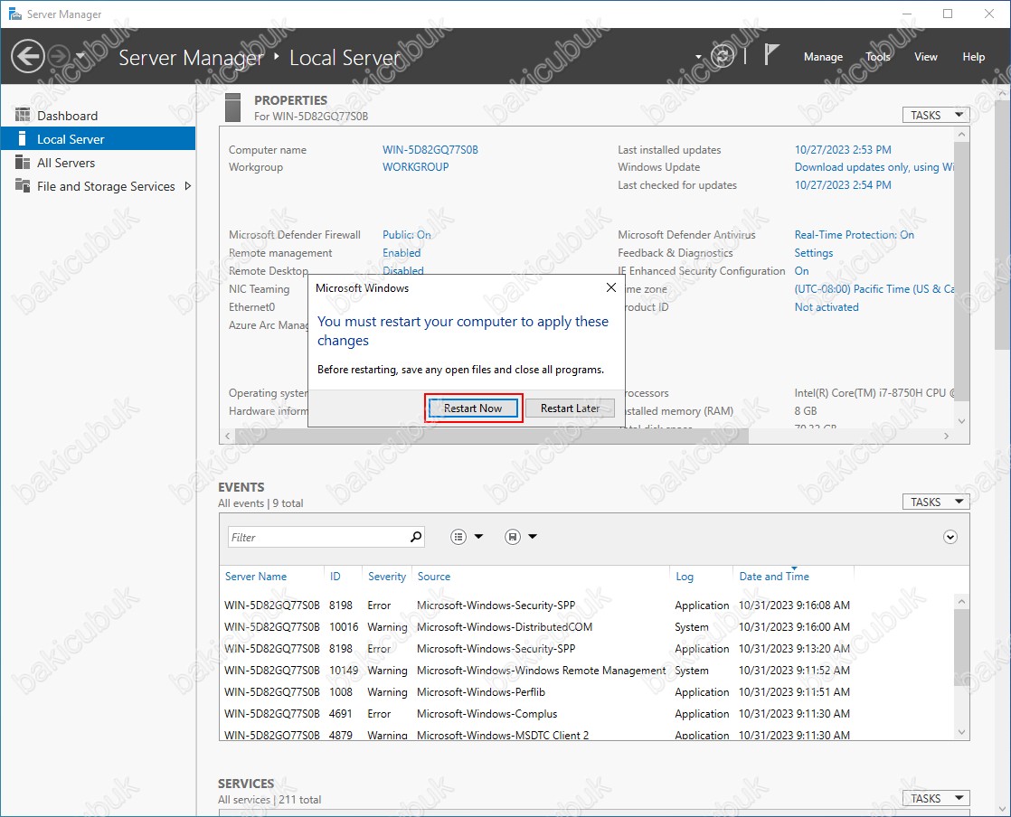Open the View menu
The image size is (1011, 817).
tap(925, 57)
